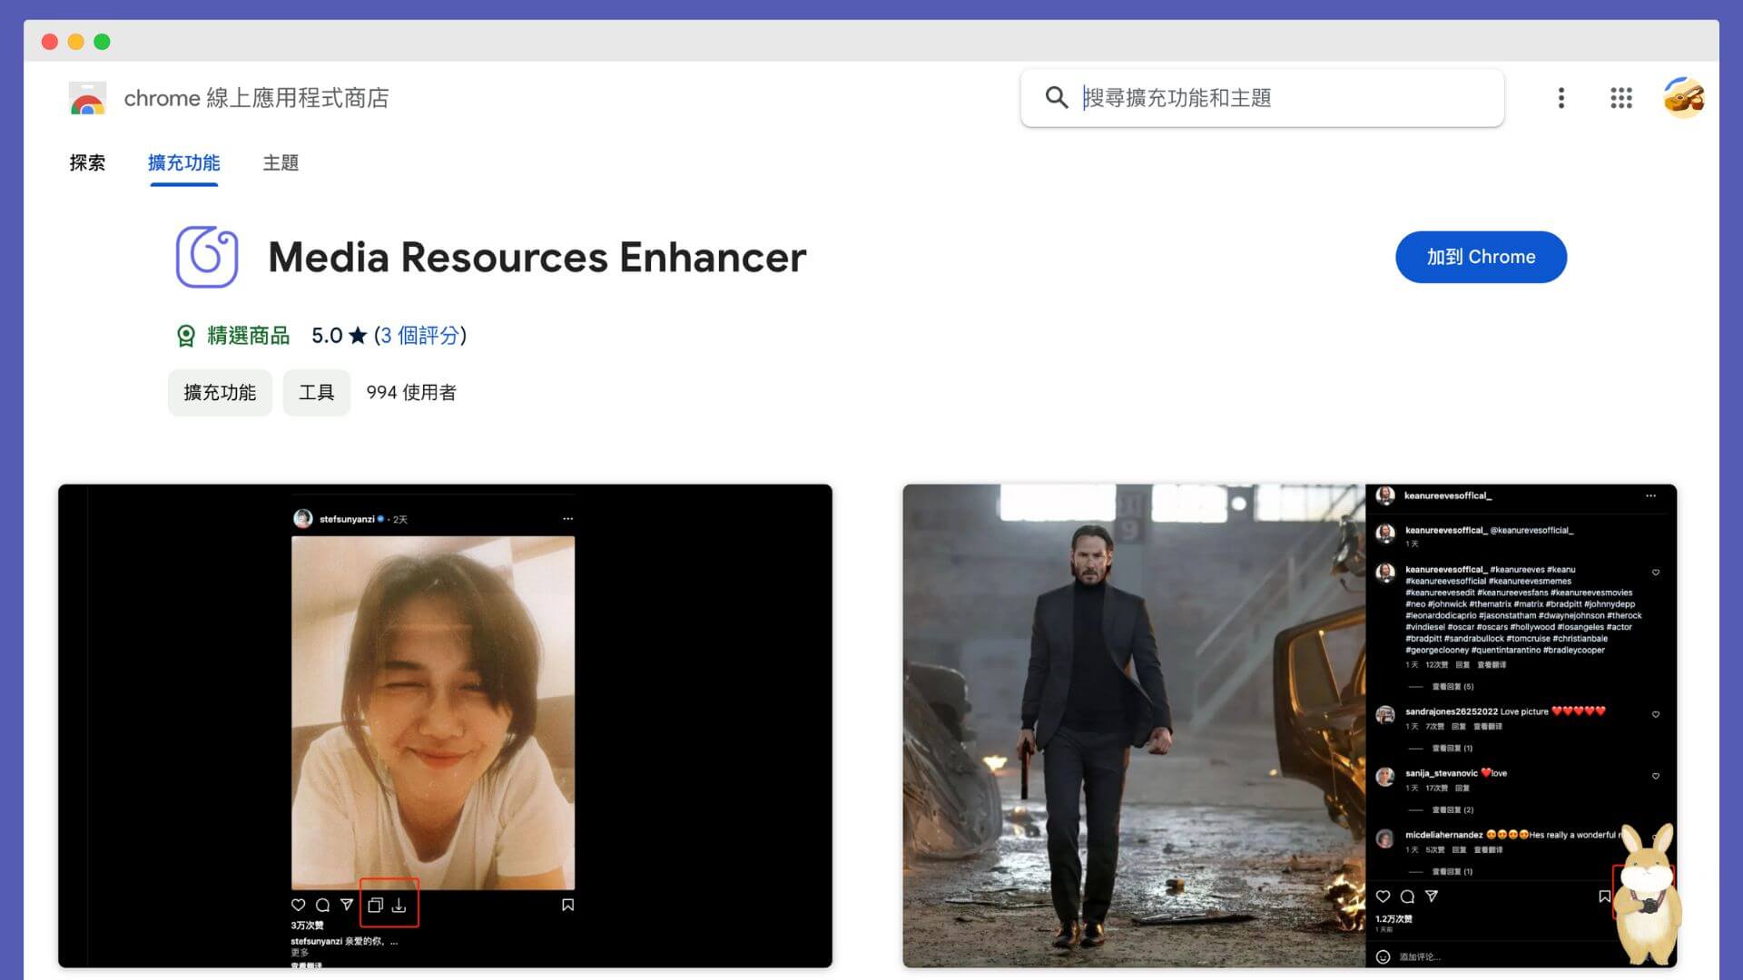Click the Chrome Web Store rainbow logo
The height and width of the screenshot is (980, 1743).
[x=87, y=98]
